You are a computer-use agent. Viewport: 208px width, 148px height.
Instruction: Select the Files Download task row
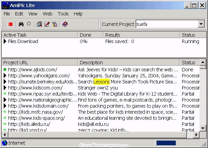click(x=104, y=41)
